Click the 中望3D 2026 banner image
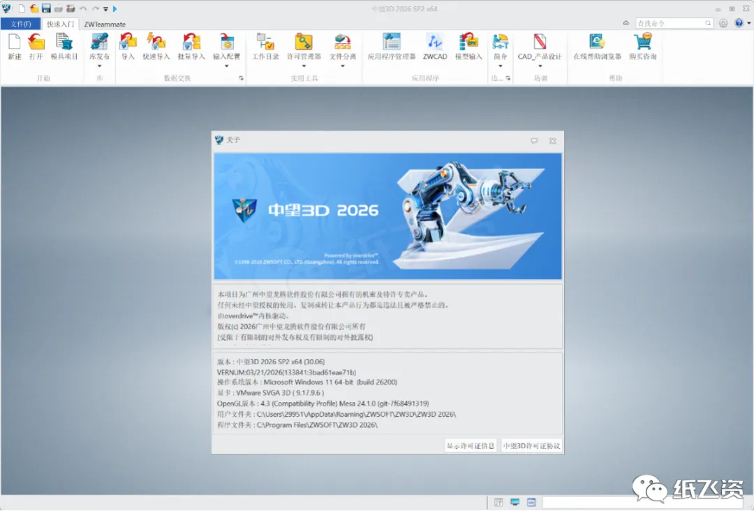Viewport: 754px width, 511px height. 387,216
